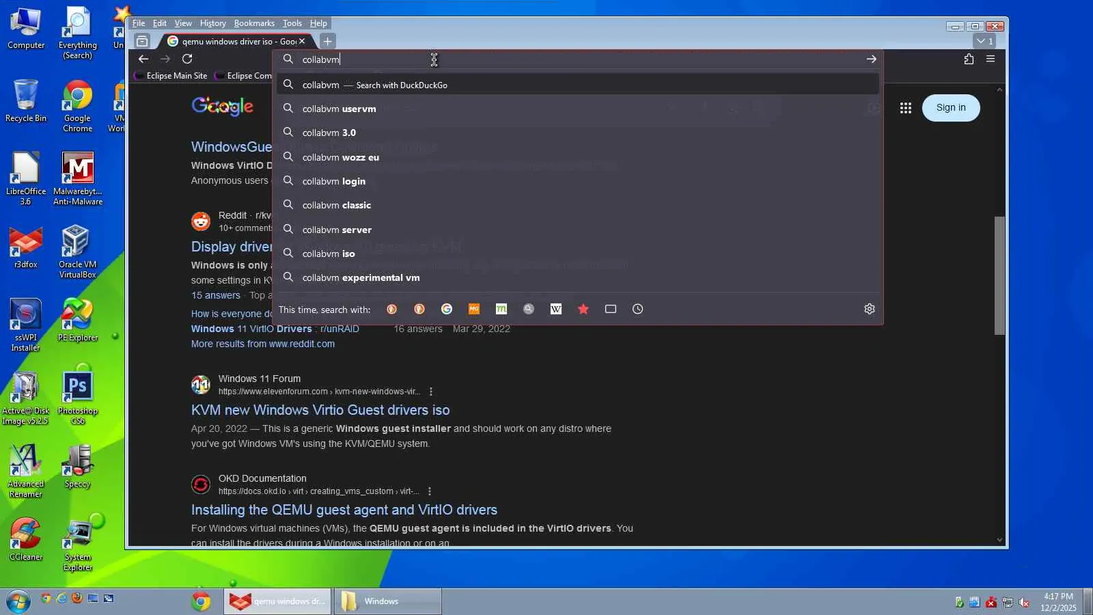Open the browser hamburger application menu

(991, 59)
